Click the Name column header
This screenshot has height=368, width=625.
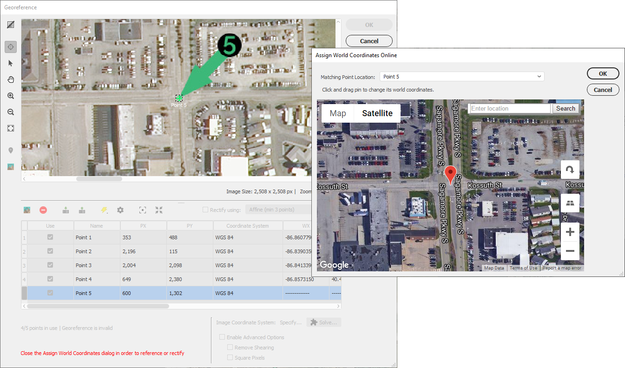click(97, 226)
